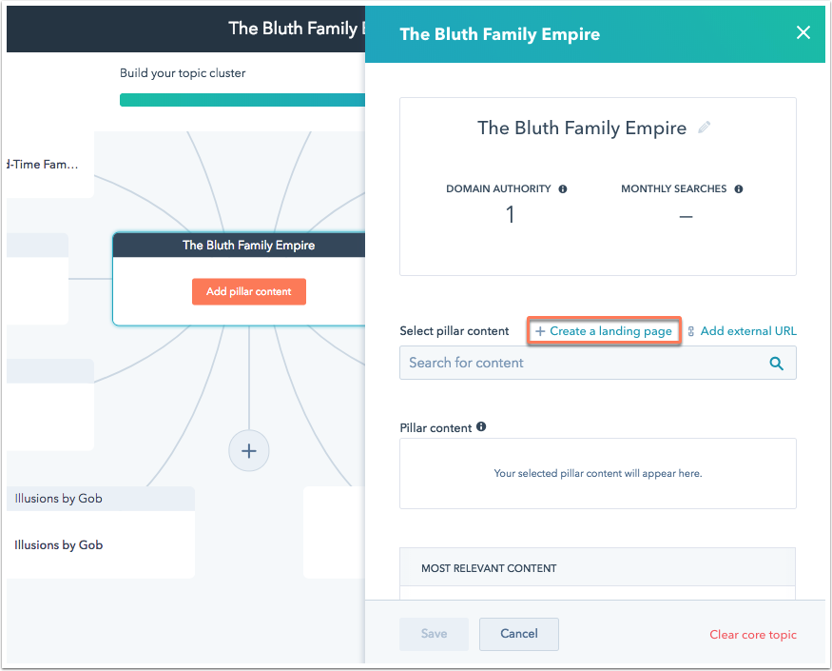Click the search magnifier icon

pos(776,364)
